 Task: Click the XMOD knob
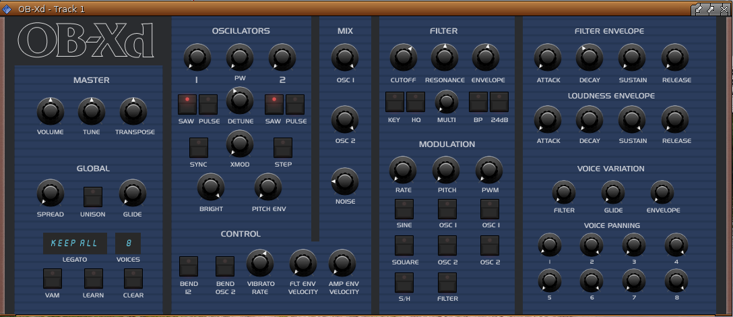tap(239, 143)
